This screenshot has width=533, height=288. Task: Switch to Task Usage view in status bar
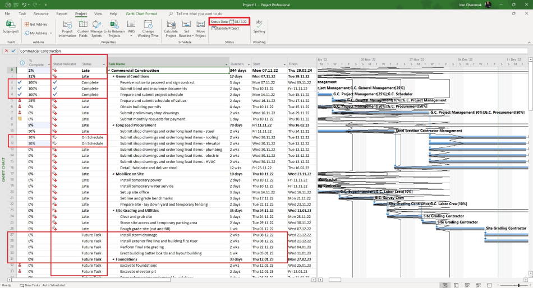456,285
